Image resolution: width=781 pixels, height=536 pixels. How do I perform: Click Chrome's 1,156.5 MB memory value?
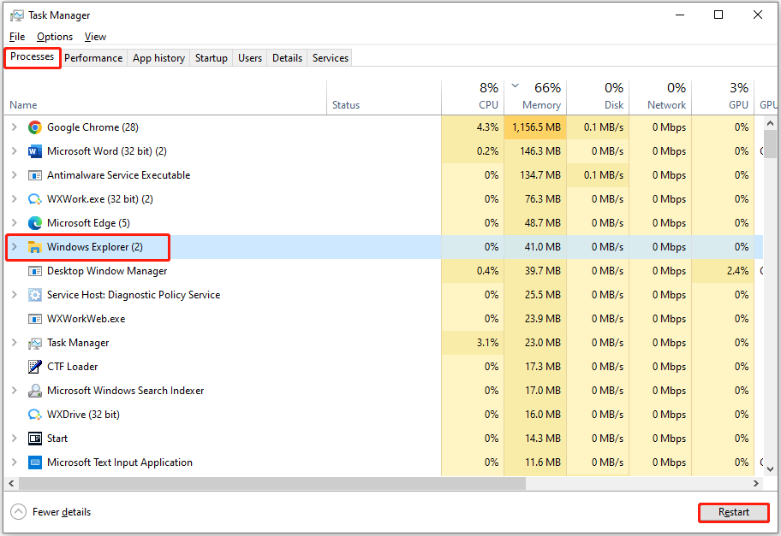(536, 127)
